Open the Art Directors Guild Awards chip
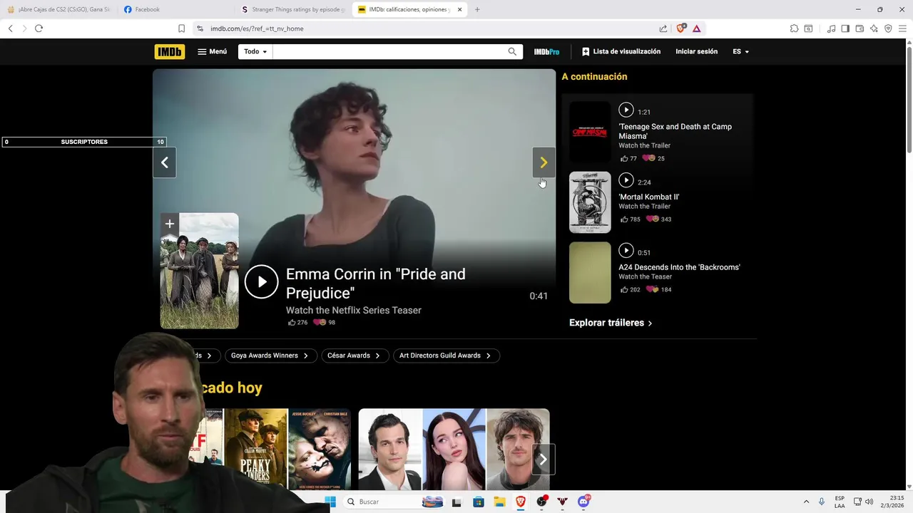Image resolution: width=913 pixels, height=513 pixels. (x=446, y=356)
